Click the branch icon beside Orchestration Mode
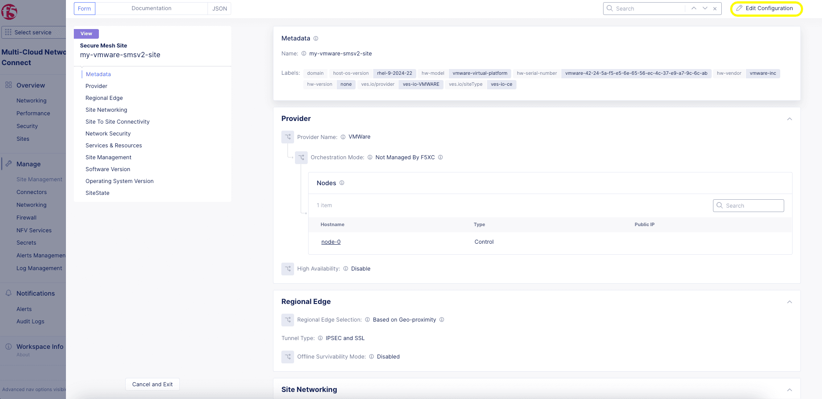The width and height of the screenshot is (822, 399). (x=301, y=157)
